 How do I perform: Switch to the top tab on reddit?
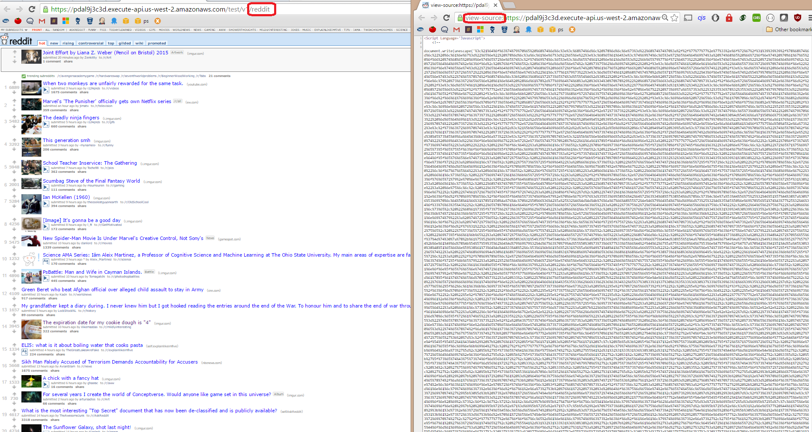(111, 43)
